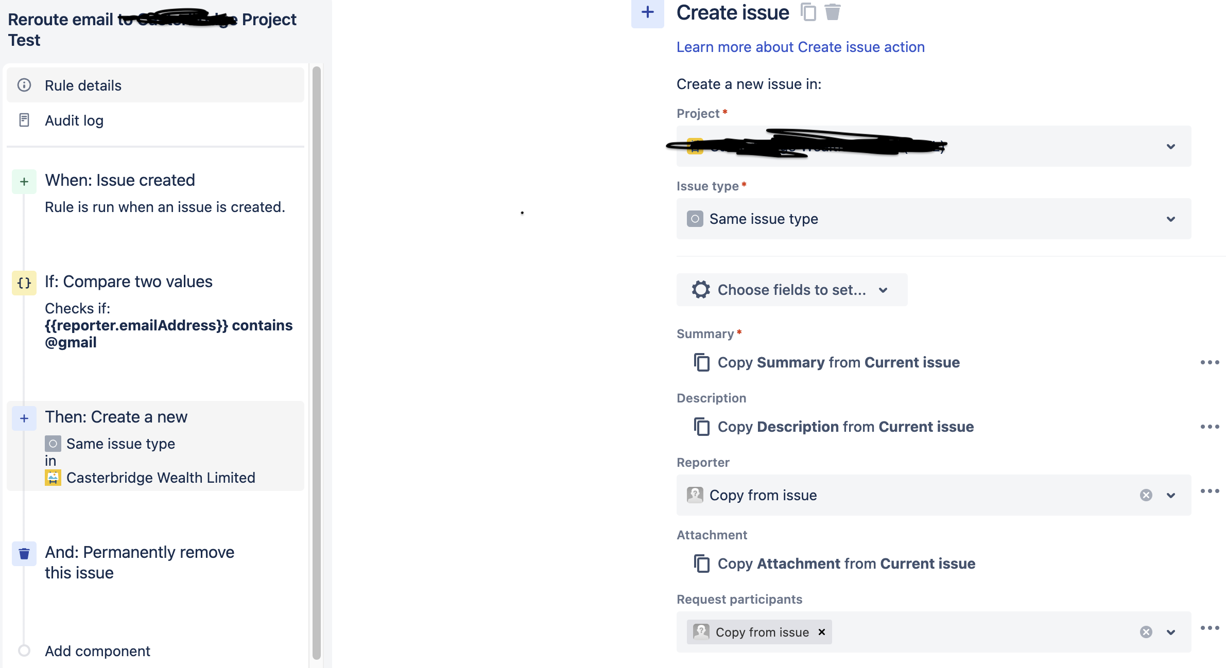Viewport: 1226px width, 668px height.
Task: Open Learn more about Create issue action
Action: pyautogui.click(x=801, y=47)
